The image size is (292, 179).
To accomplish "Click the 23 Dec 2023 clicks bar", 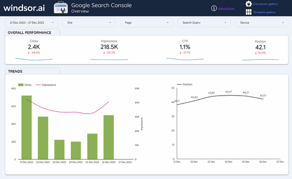I will (x=59, y=149).
